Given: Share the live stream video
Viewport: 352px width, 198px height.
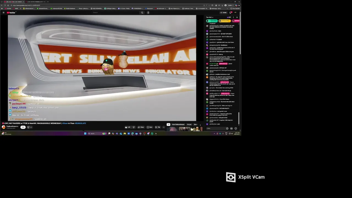Looking at the screenshot, I should [141, 127].
